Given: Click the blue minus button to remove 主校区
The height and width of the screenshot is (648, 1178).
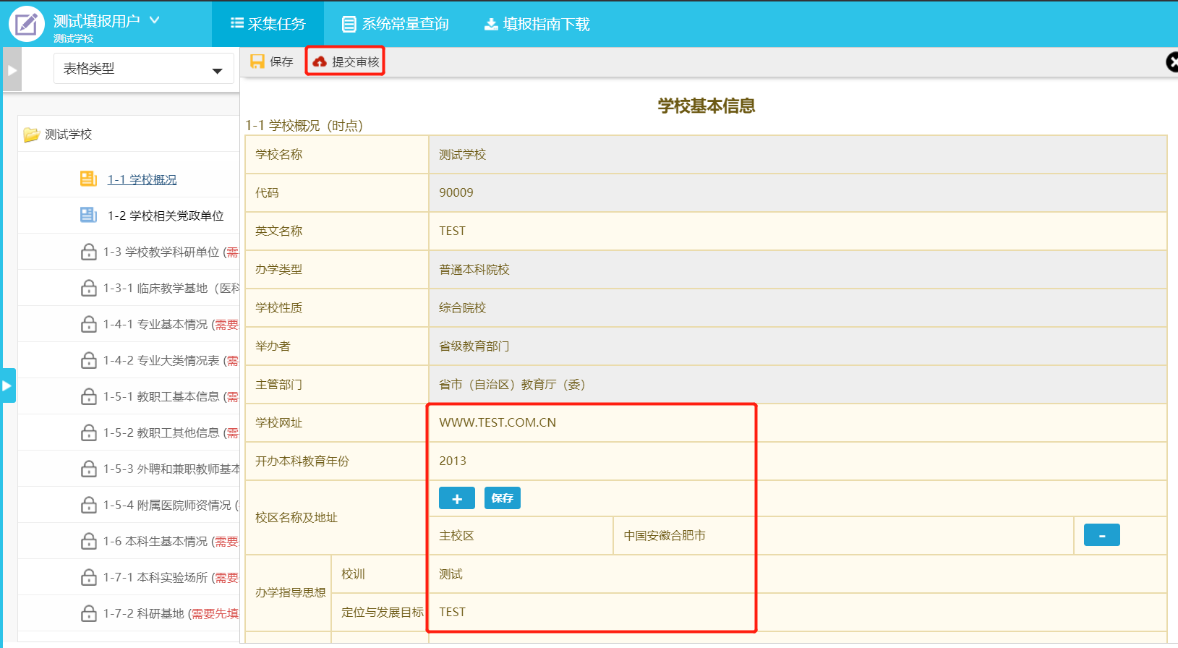Looking at the screenshot, I should click(x=1101, y=535).
